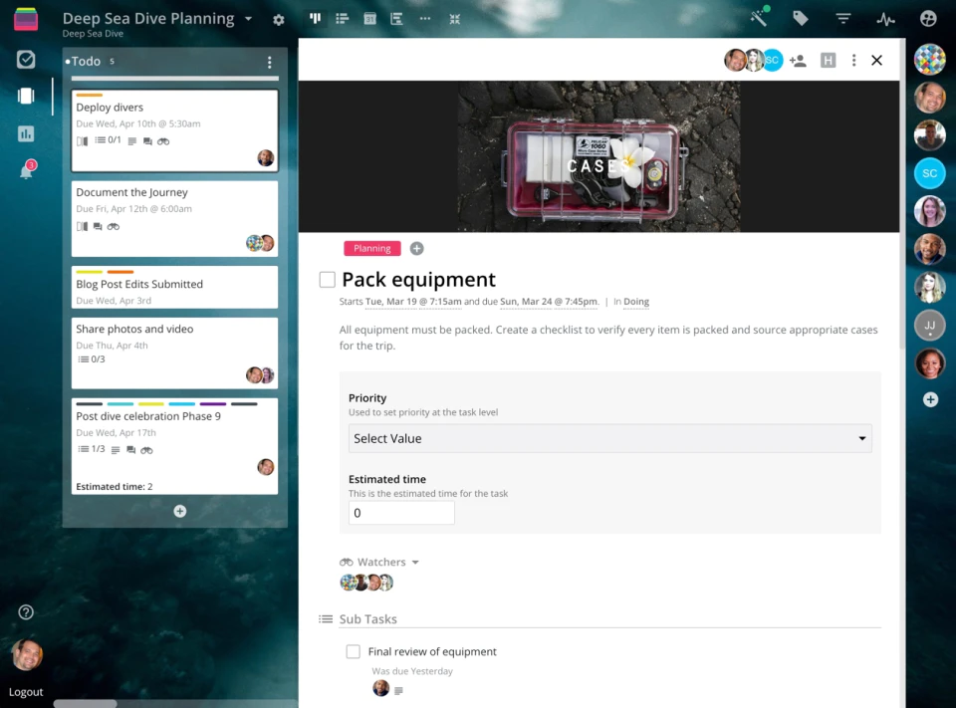
Task: Open the help question mark icon
Action: click(26, 612)
